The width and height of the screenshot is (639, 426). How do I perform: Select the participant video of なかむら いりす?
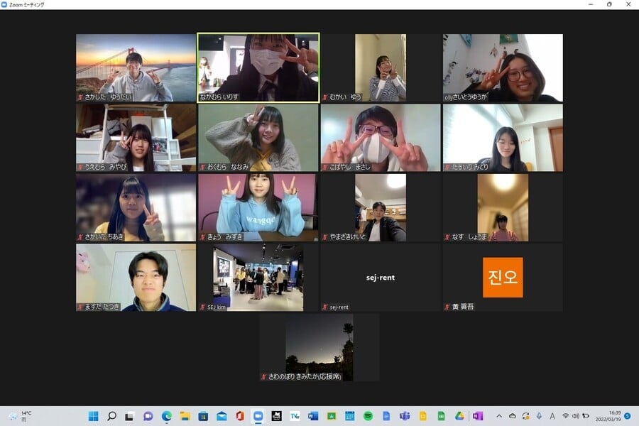point(258,67)
